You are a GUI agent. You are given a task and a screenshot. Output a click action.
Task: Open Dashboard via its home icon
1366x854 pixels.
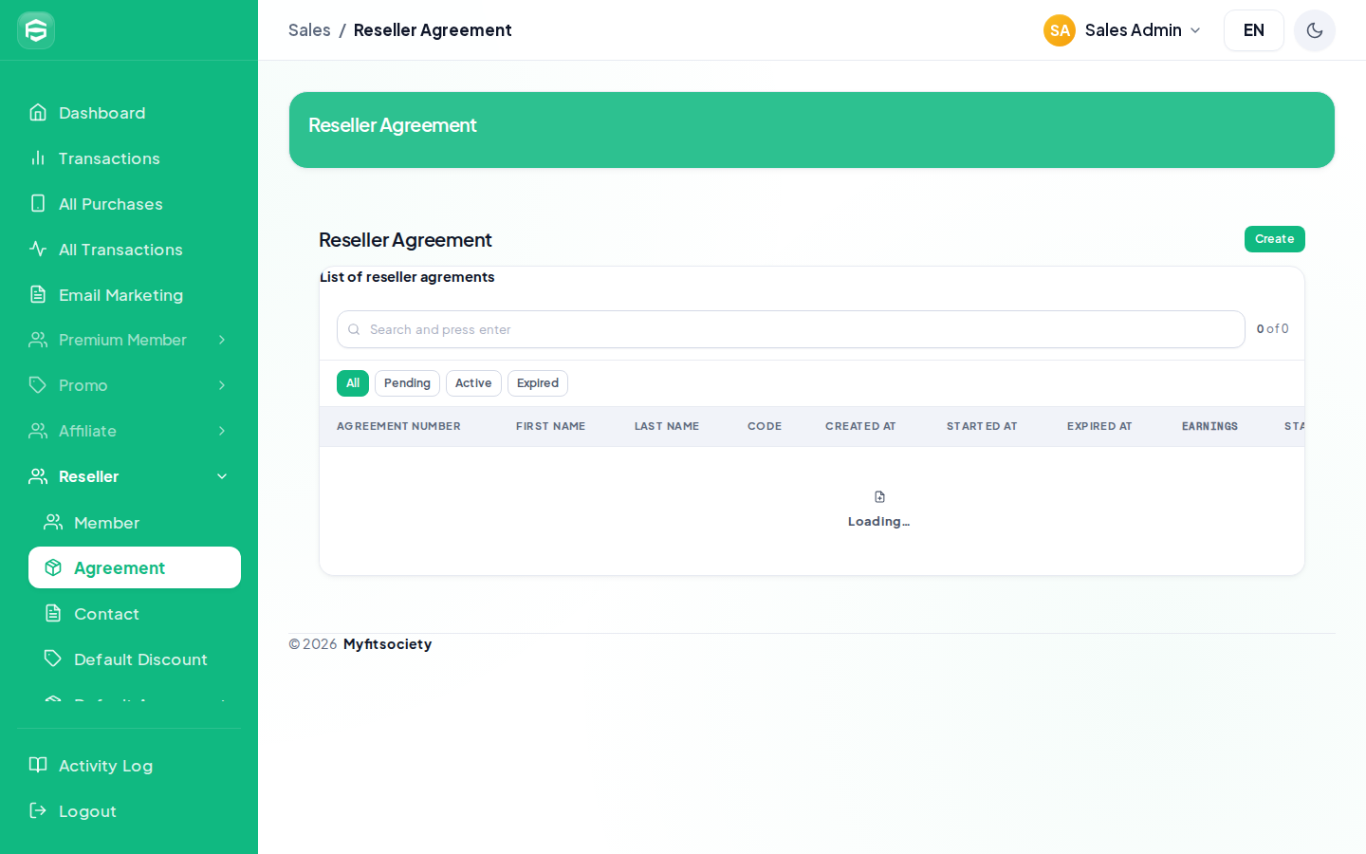click(38, 112)
